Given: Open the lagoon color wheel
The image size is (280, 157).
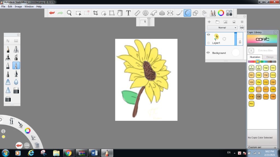Looking at the screenshot, I should (x=28, y=131).
